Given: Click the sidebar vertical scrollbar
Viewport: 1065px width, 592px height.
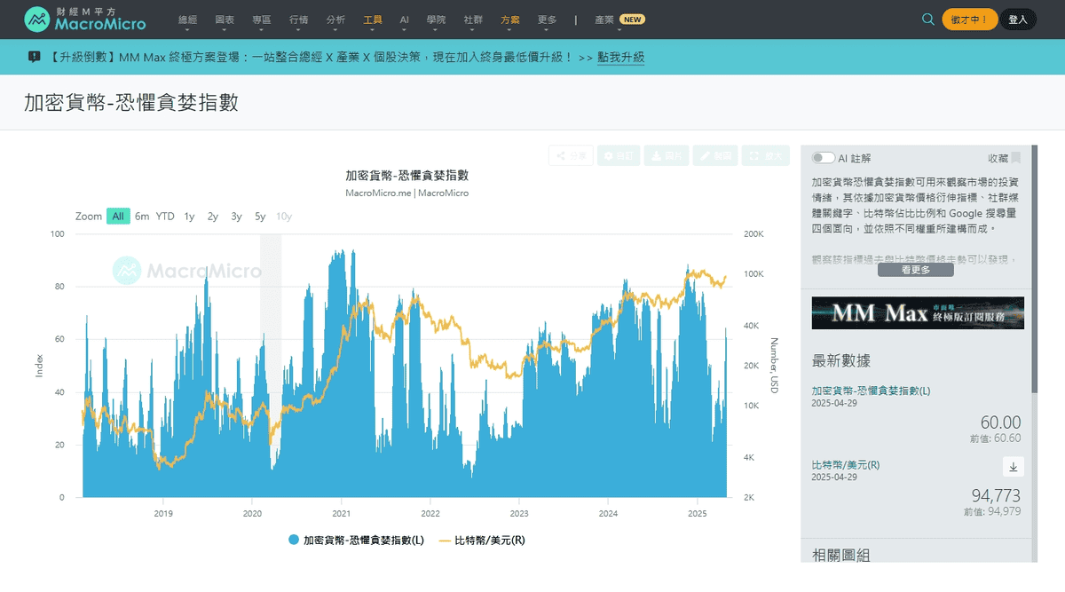Looking at the screenshot, I should coord(1034,270).
